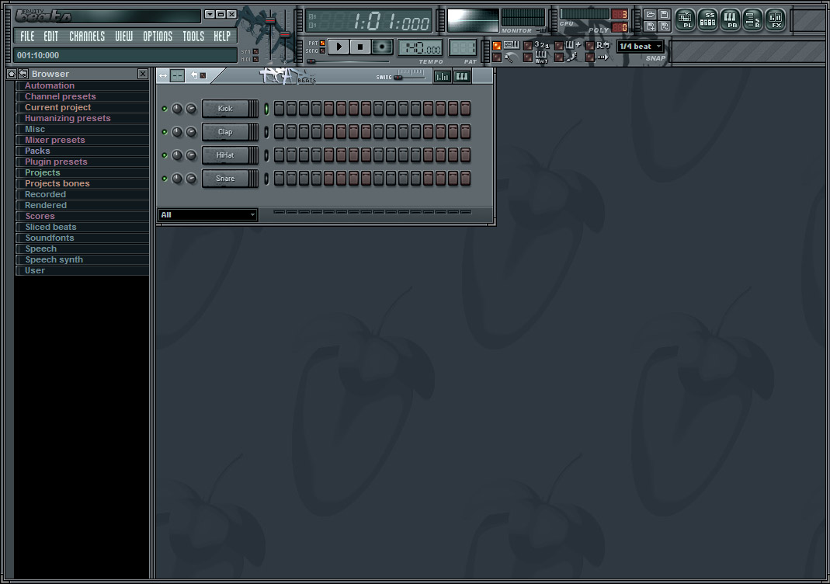830x584 pixels.
Task: Close the Browser panel
Action: pos(142,74)
